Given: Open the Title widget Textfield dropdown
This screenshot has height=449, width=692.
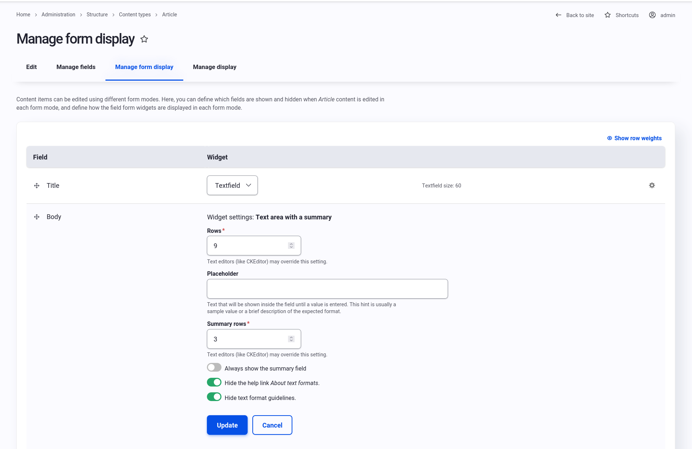Looking at the screenshot, I should [x=232, y=185].
